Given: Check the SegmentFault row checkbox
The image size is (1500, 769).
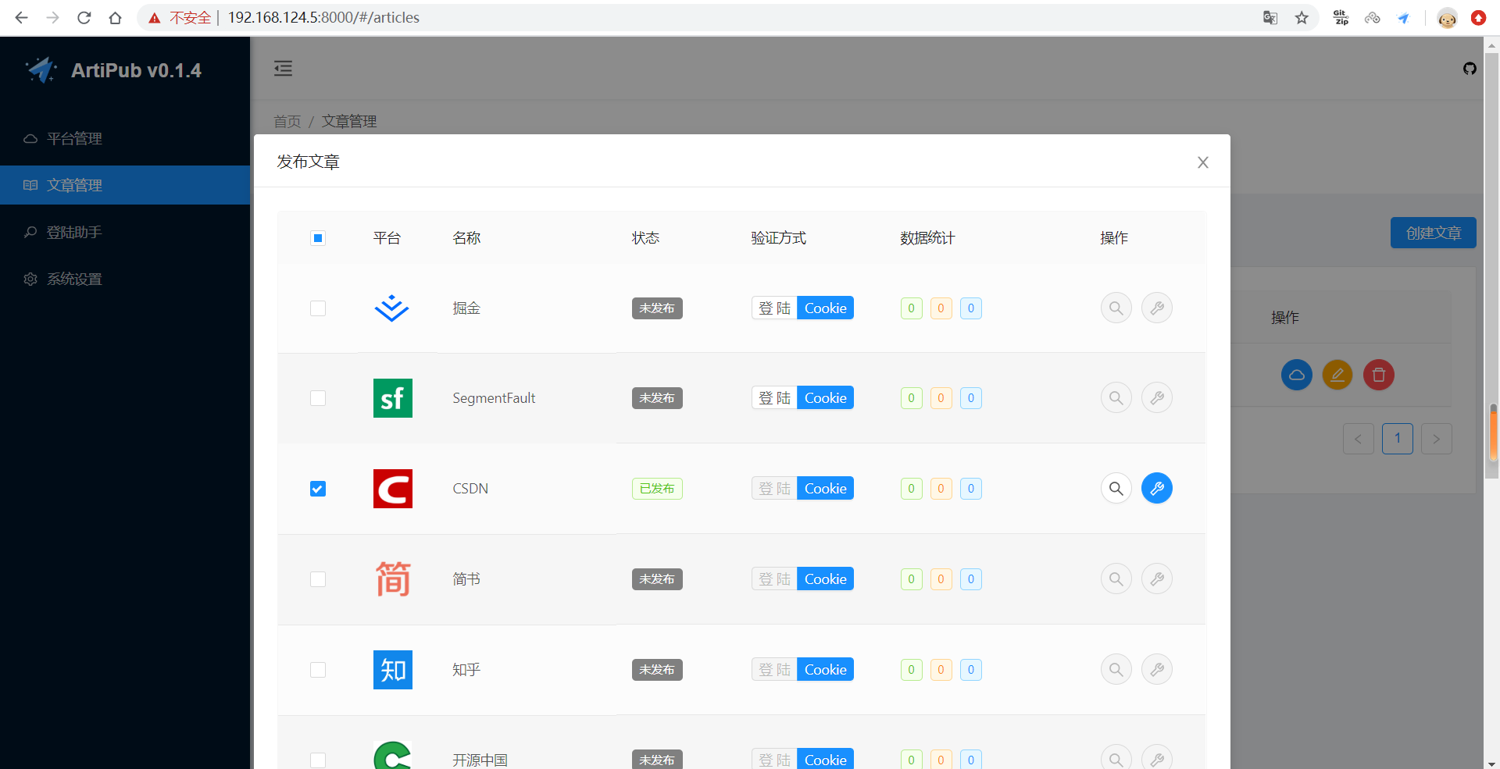Looking at the screenshot, I should [x=318, y=398].
